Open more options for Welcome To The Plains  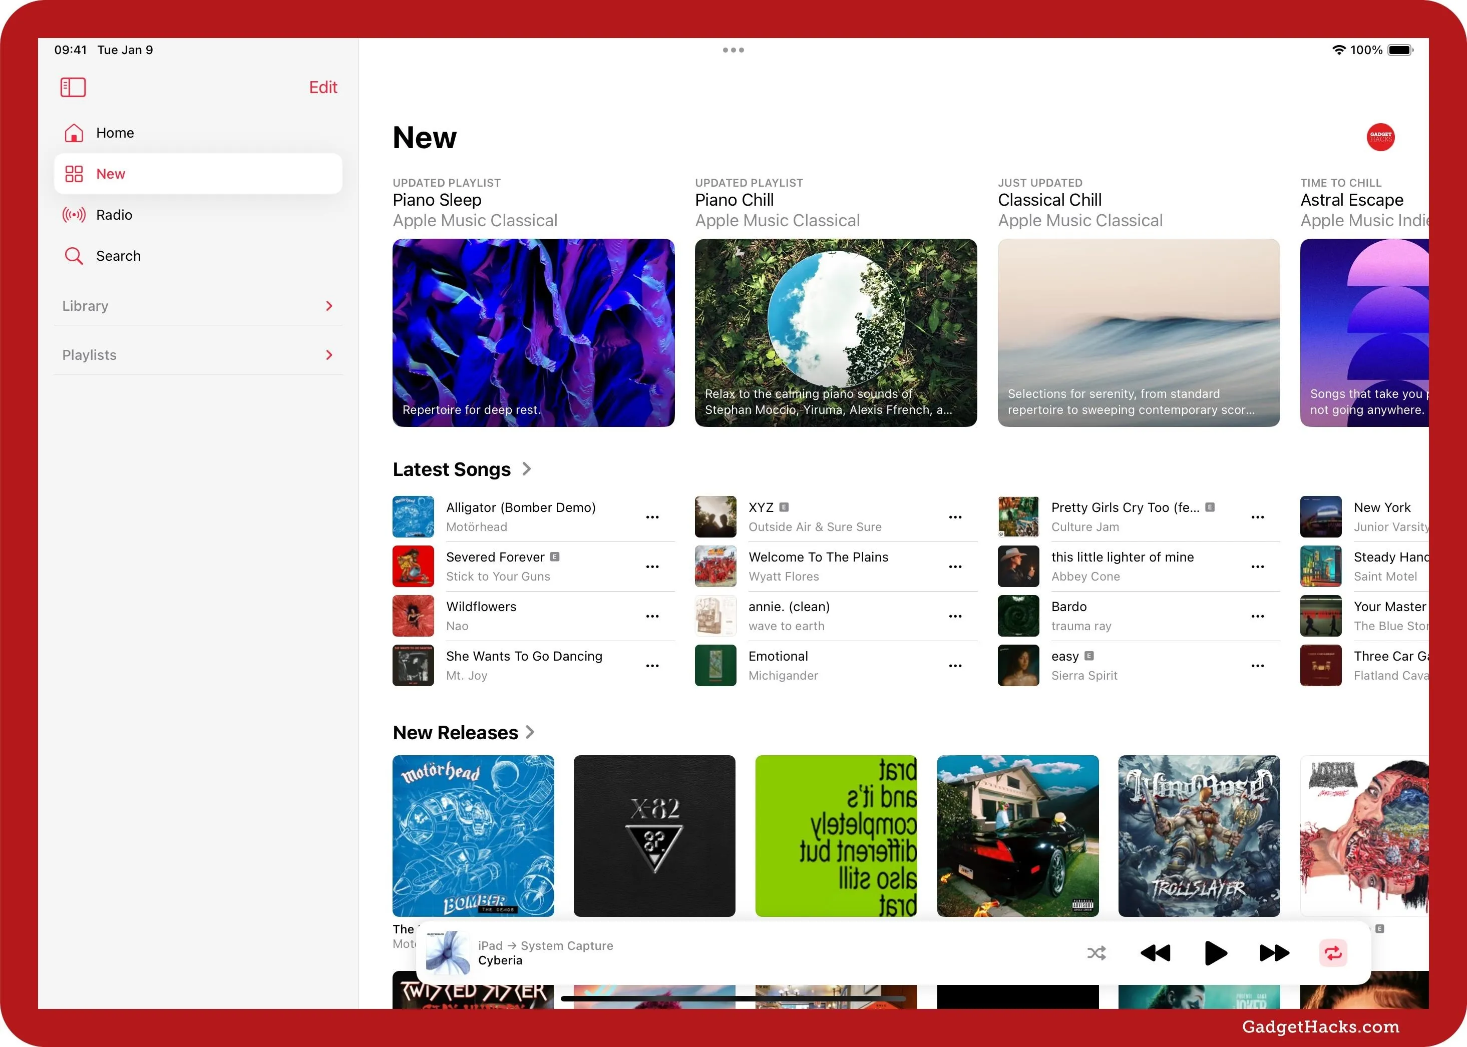tap(955, 567)
